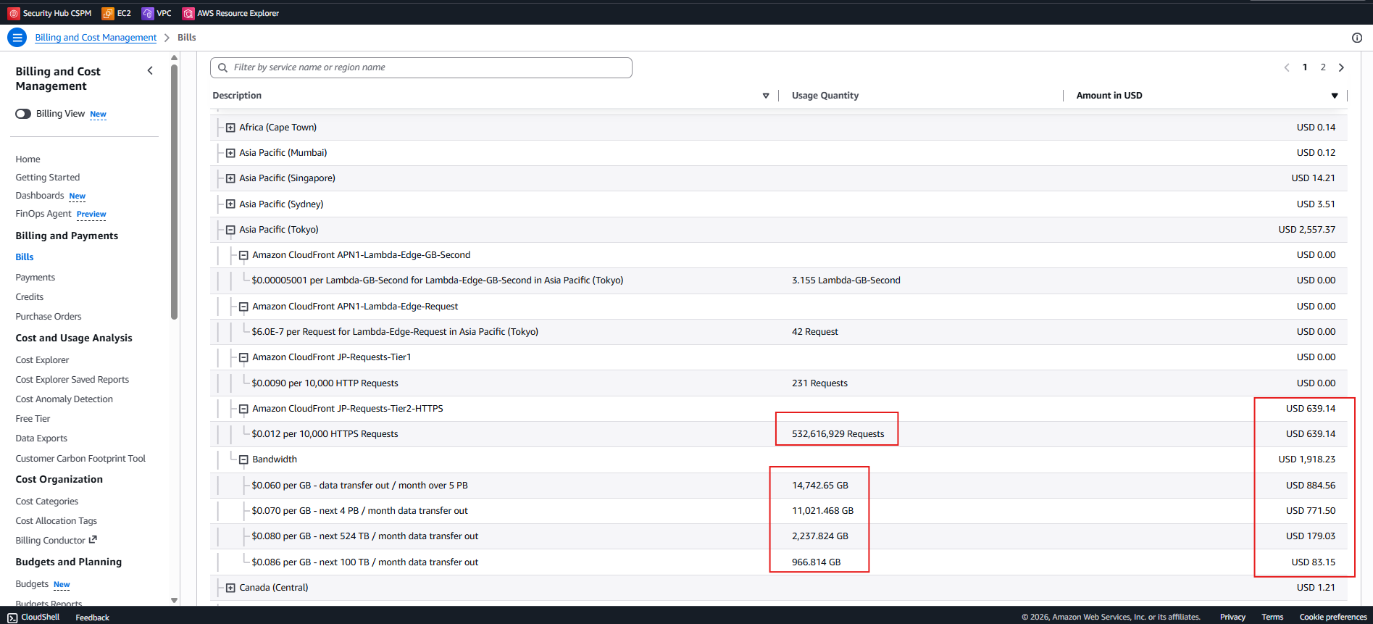Viewport: 1373px width, 624px height.
Task: Toggle the hamburger navigation menu icon
Action: (17, 38)
